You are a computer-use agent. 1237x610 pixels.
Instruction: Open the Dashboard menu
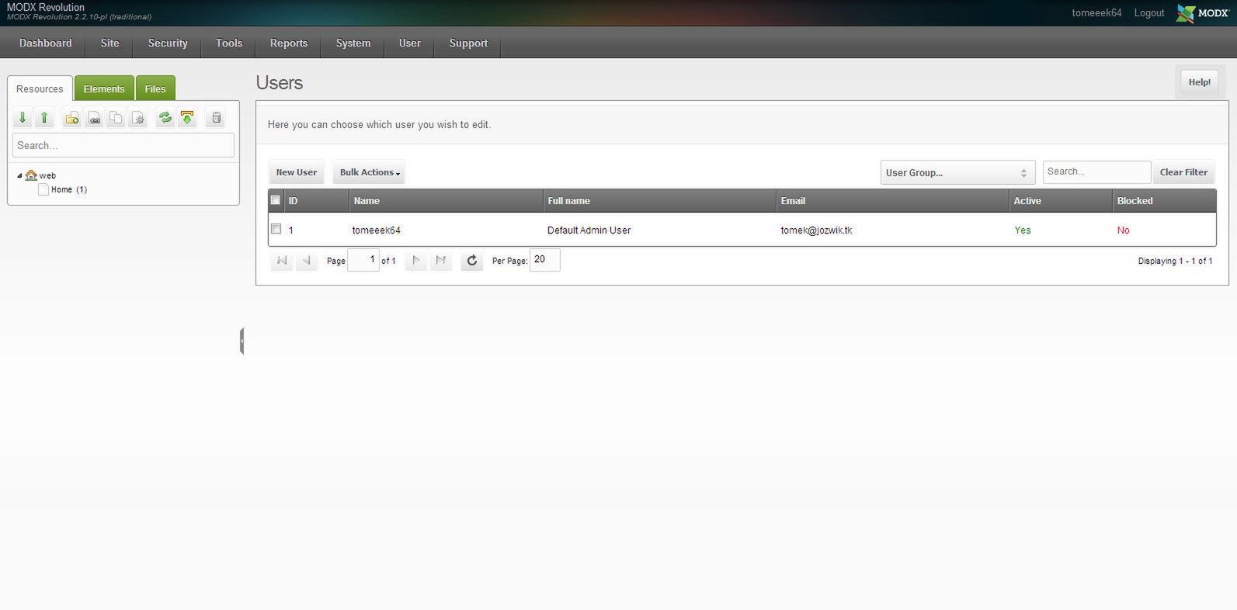[45, 43]
